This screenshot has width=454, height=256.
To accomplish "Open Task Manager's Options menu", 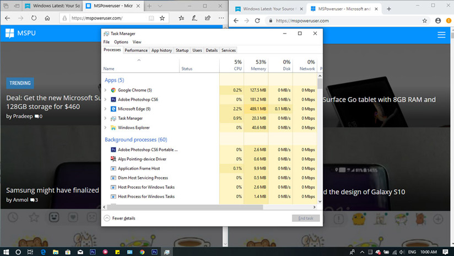I will [121, 42].
